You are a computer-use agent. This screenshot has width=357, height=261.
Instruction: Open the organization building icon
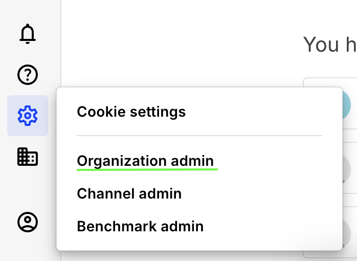tap(28, 157)
